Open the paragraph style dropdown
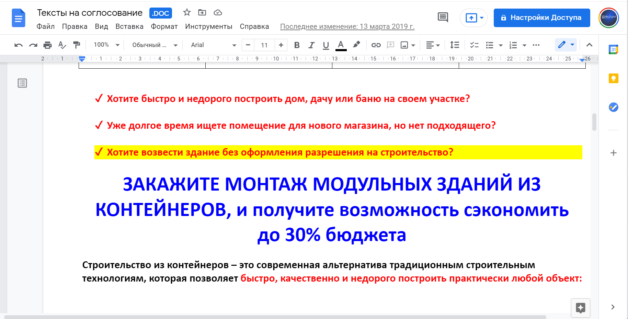The height and width of the screenshot is (319, 628). [155, 45]
